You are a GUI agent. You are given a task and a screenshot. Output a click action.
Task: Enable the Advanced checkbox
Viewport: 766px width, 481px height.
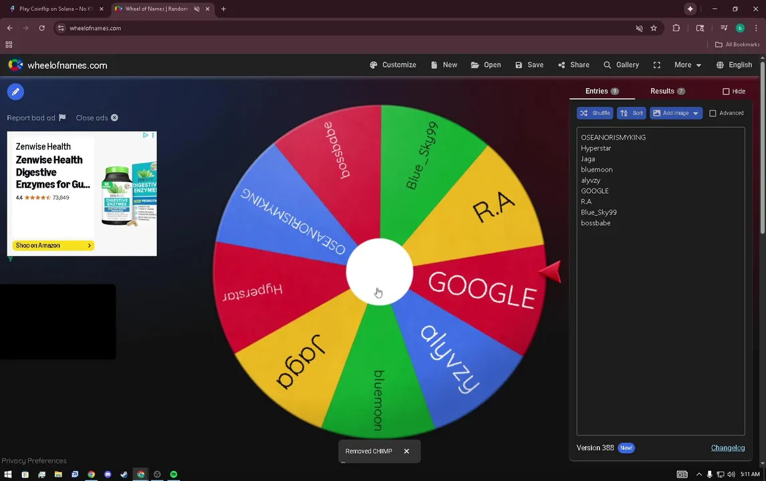(x=713, y=114)
